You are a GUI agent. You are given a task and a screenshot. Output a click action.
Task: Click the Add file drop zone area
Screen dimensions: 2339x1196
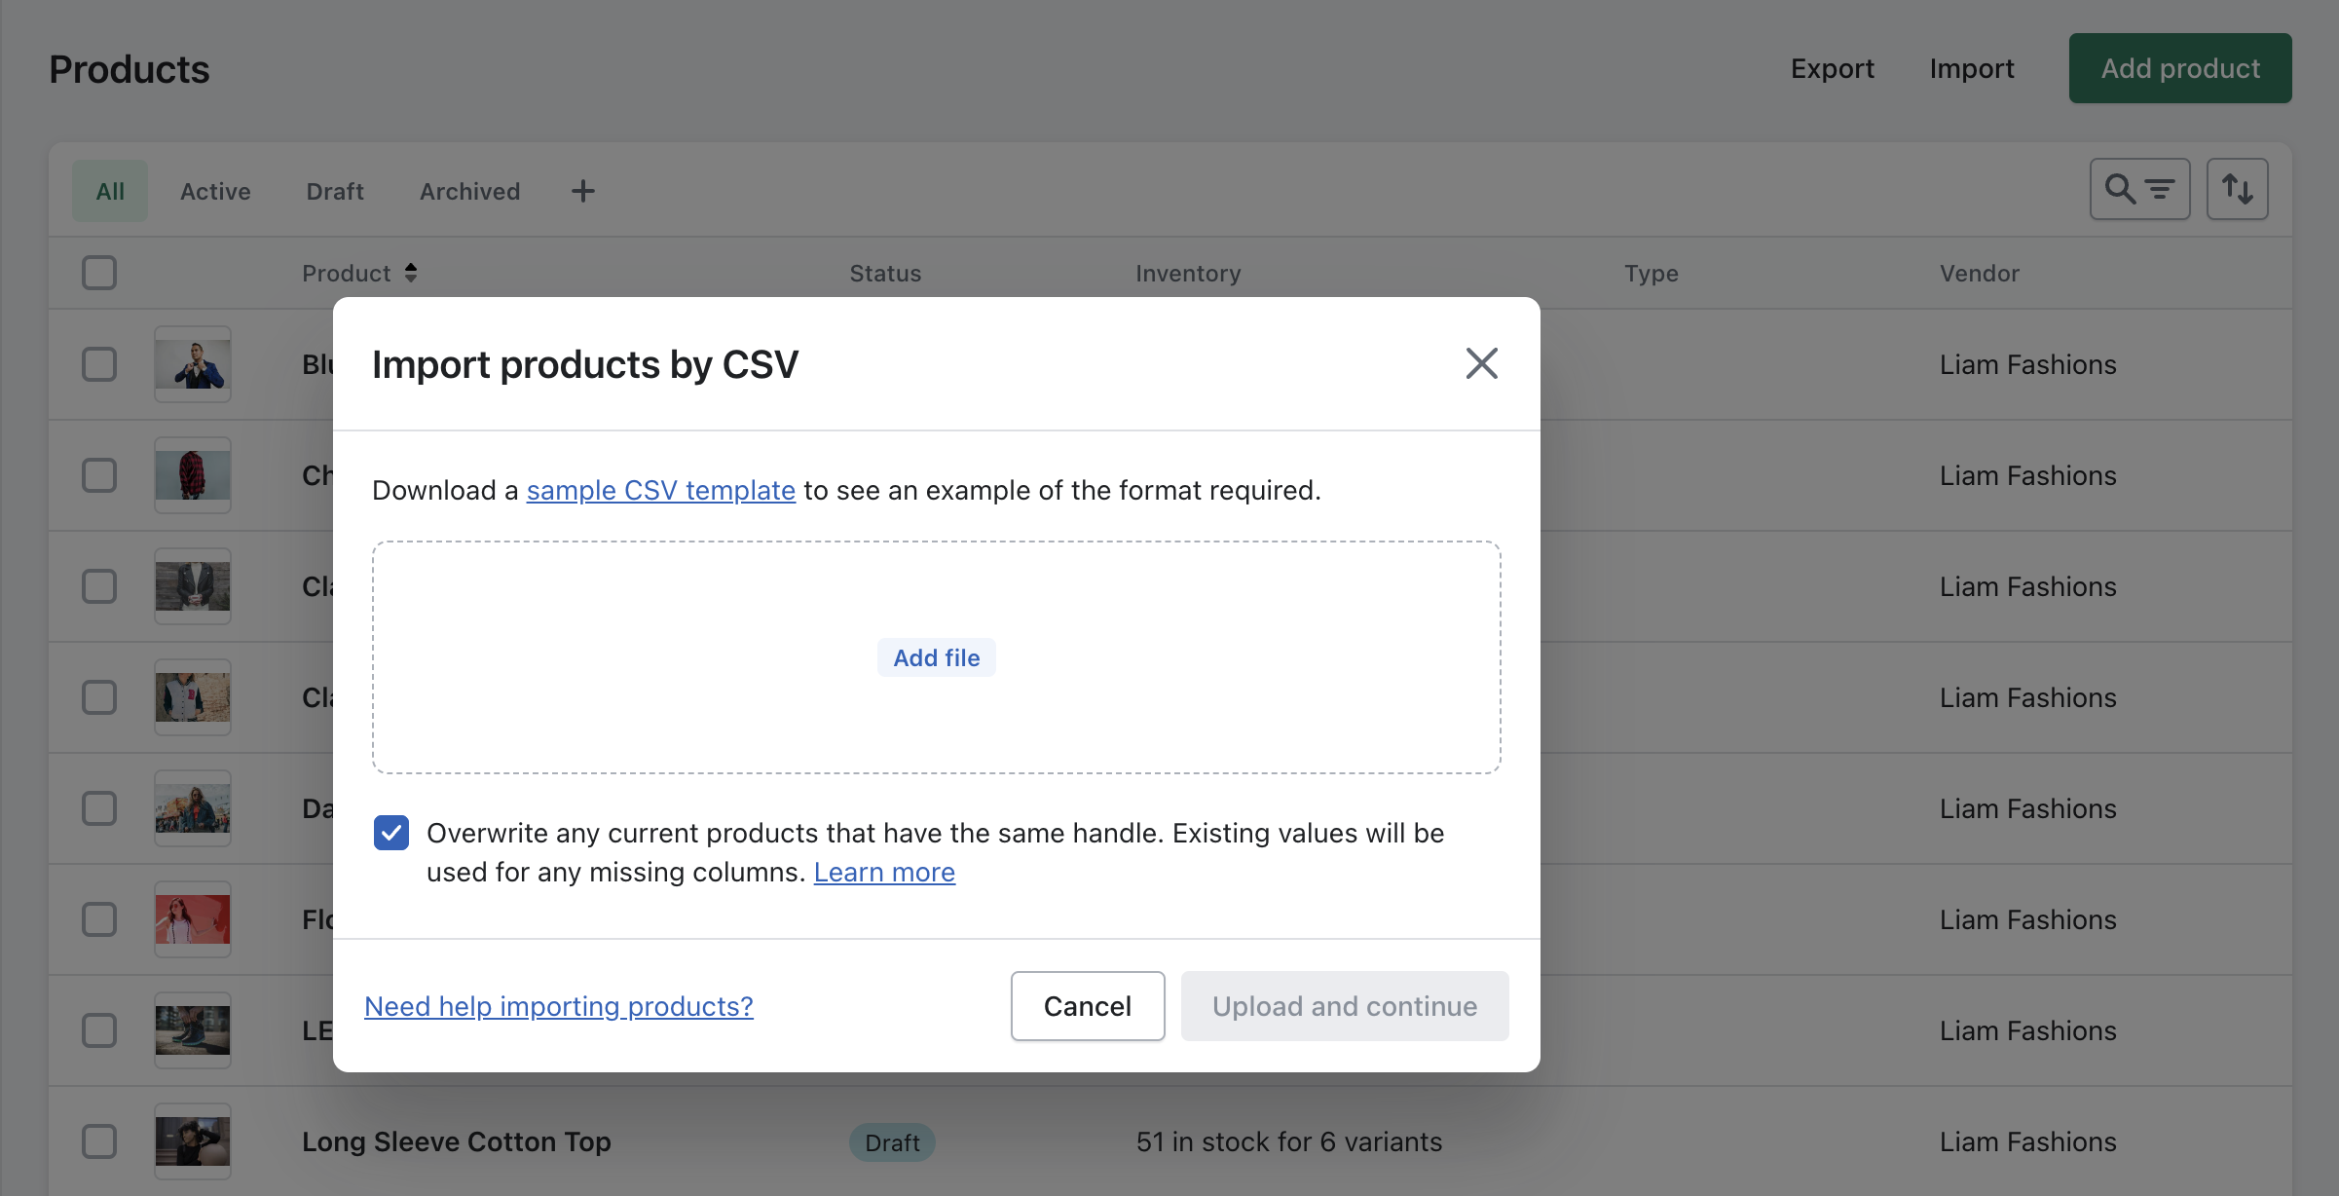[x=936, y=656]
